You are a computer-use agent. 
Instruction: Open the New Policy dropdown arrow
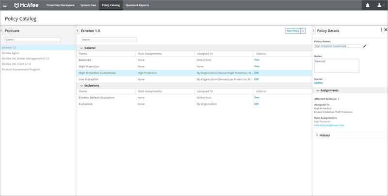click(x=303, y=31)
